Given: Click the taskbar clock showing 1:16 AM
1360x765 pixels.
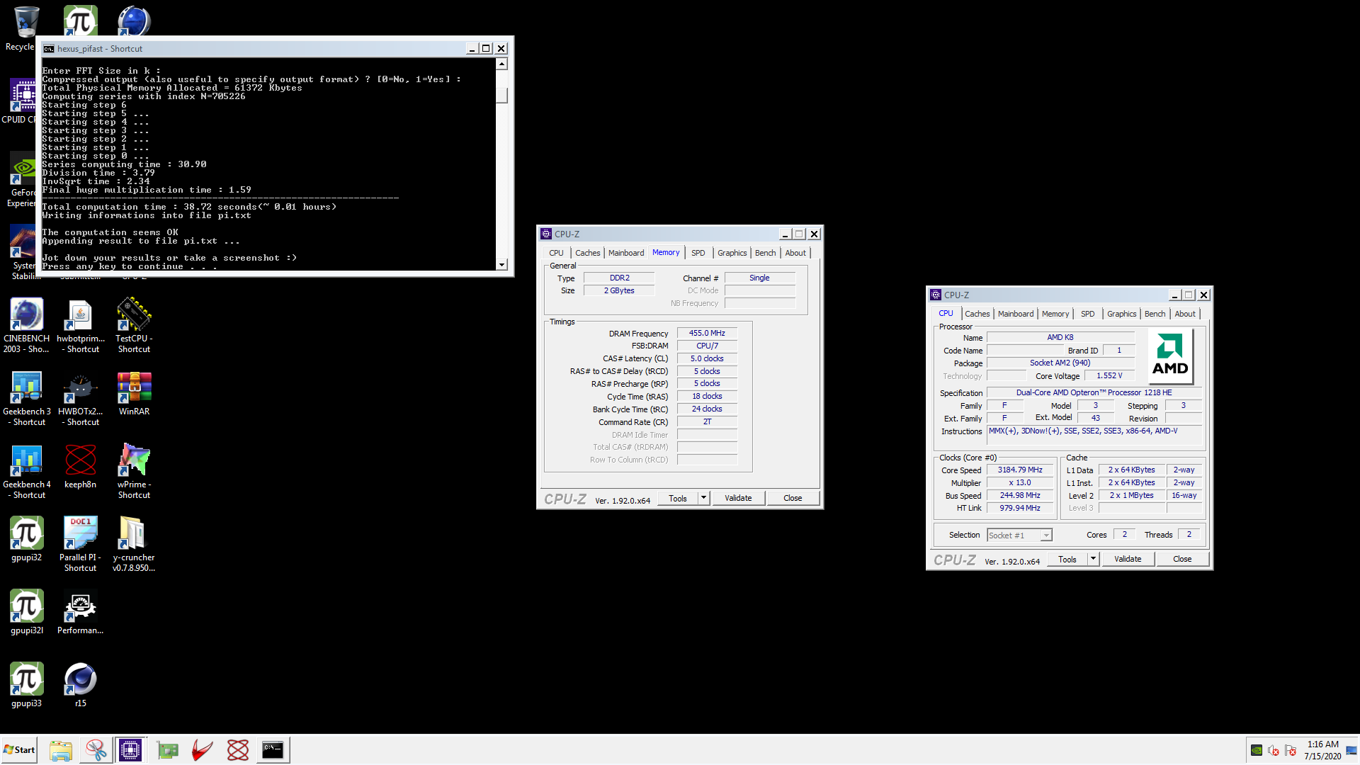Looking at the screenshot, I should (x=1322, y=750).
